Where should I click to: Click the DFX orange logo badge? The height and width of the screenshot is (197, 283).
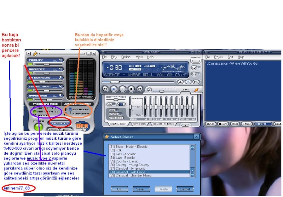82,126
